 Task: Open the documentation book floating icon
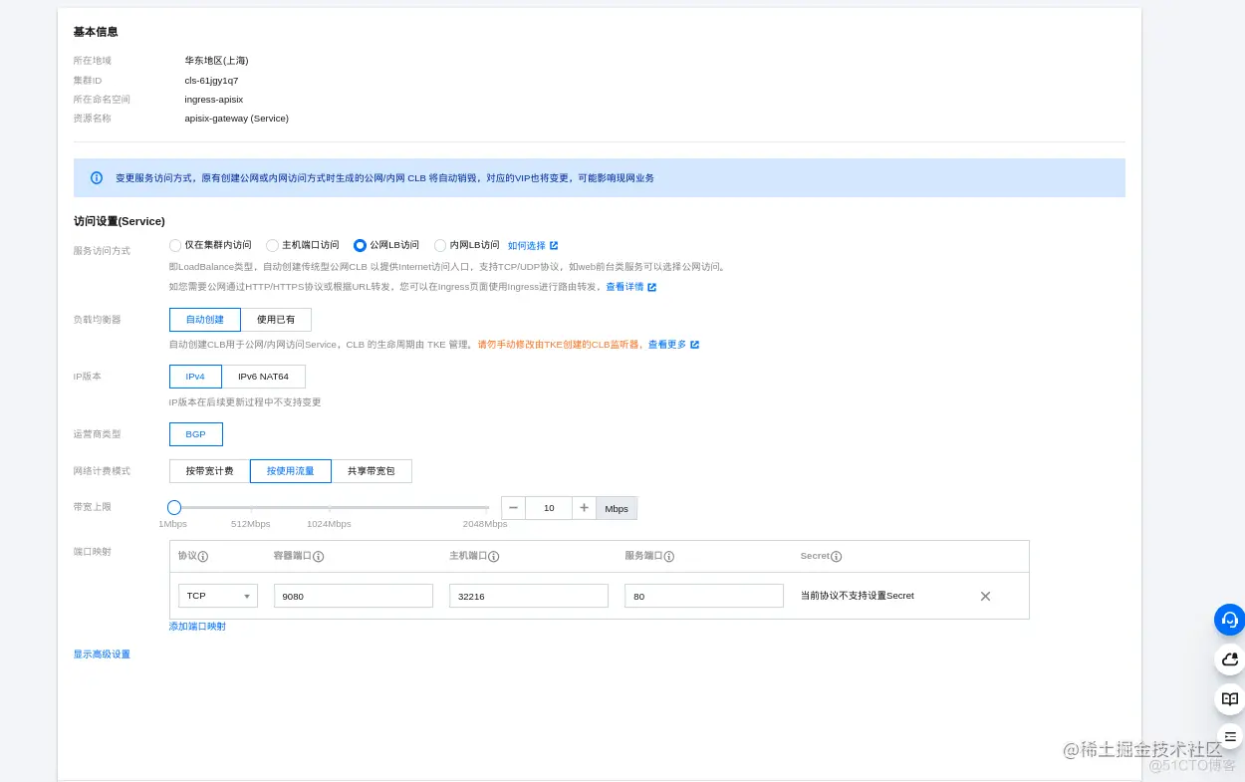coord(1230,699)
